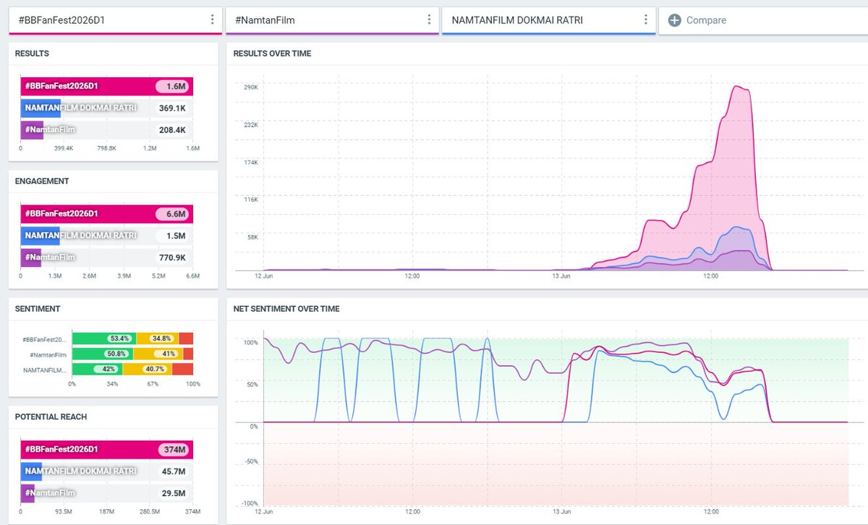Click the RESULTS panel heading

tap(32, 54)
